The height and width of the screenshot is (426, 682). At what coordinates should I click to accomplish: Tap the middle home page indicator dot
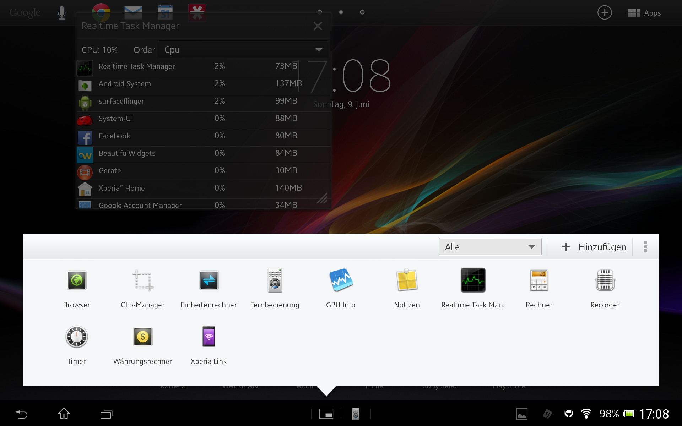click(341, 12)
